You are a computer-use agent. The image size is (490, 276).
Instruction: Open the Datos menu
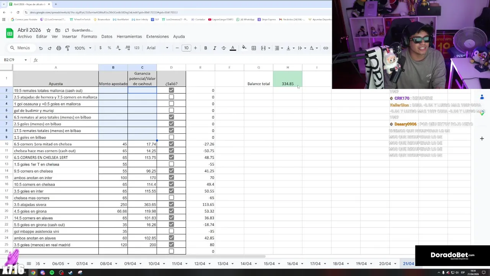coord(107,36)
